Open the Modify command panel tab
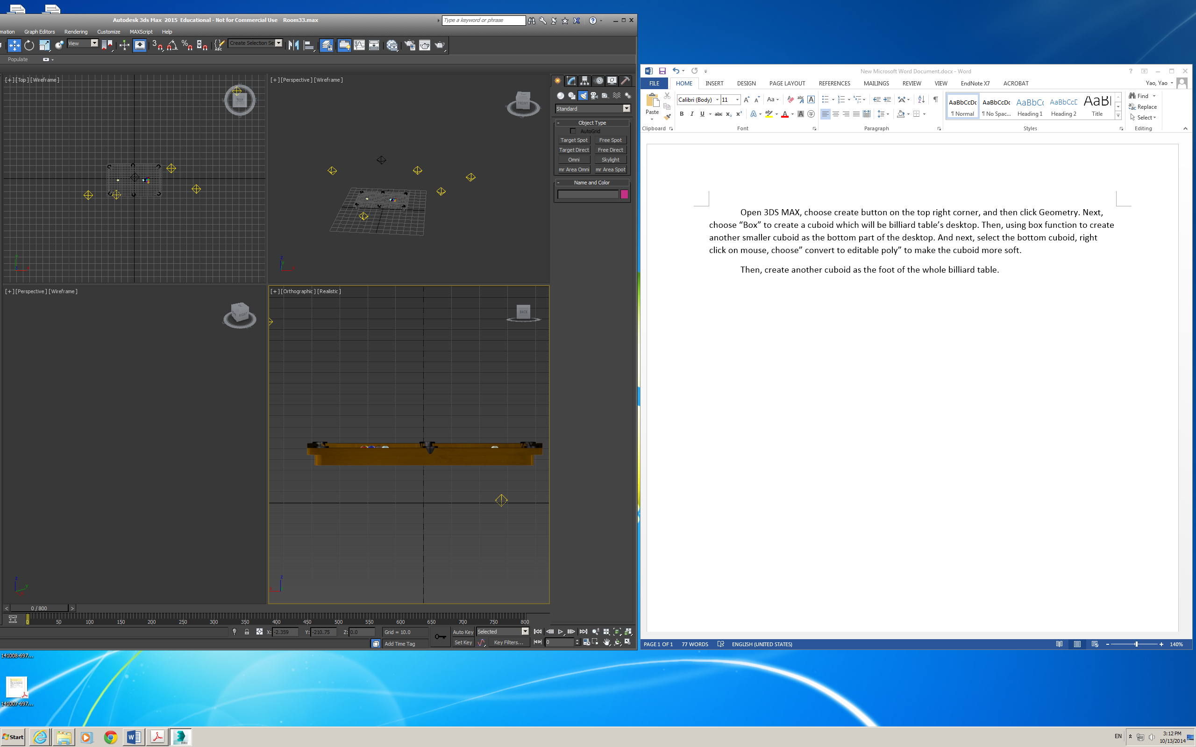The height and width of the screenshot is (747, 1196). 571,80
